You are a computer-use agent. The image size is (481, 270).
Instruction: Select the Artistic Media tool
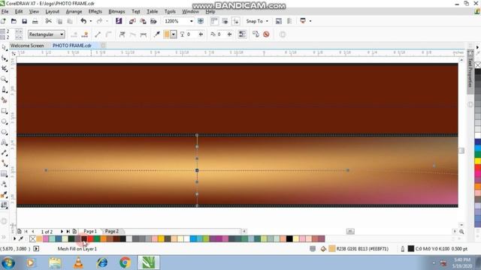click(x=4, y=100)
